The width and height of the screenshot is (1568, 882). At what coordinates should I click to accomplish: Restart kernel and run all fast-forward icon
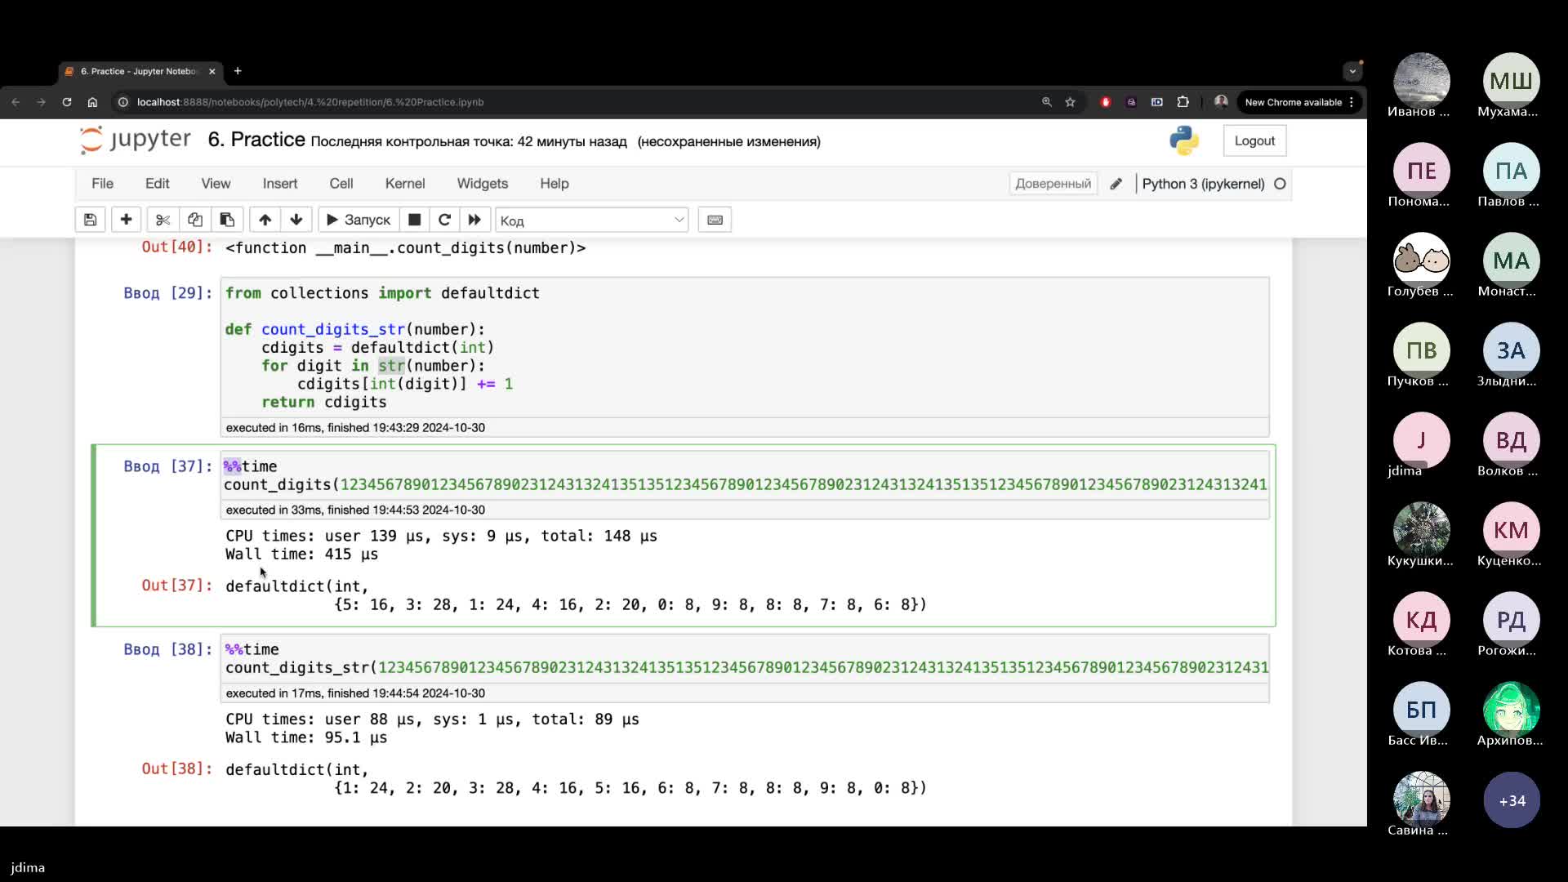474,220
